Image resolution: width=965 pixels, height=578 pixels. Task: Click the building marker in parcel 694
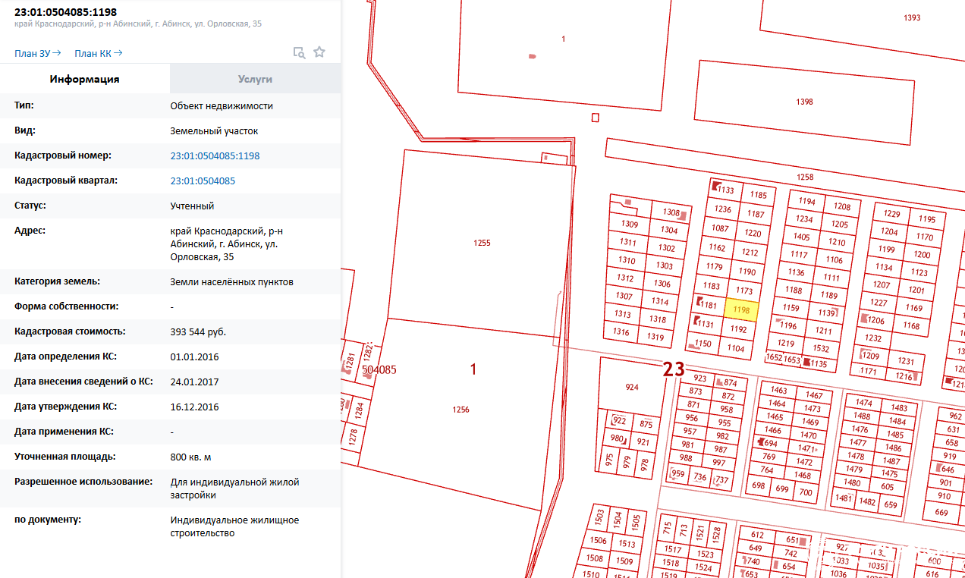point(760,441)
